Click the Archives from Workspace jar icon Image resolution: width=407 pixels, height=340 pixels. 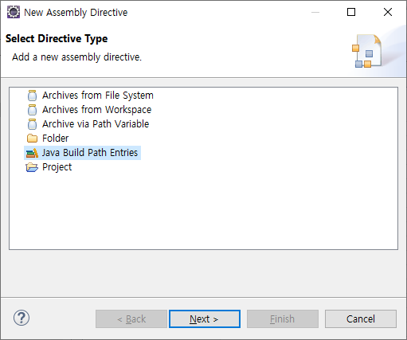click(32, 110)
